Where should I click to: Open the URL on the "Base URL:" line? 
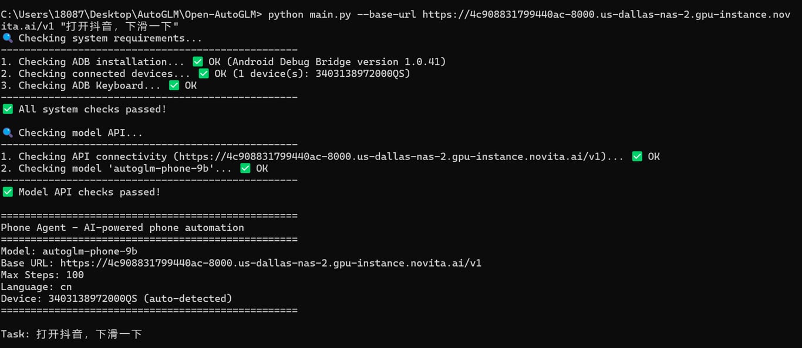coord(271,264)
